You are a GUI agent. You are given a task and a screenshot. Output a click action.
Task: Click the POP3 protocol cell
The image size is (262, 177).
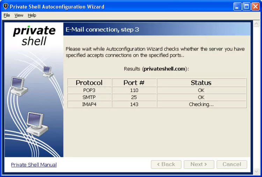(89, 90)
